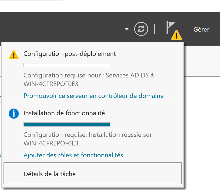Click the Installation réussie status message
The image size is (220, 190).
88,134
